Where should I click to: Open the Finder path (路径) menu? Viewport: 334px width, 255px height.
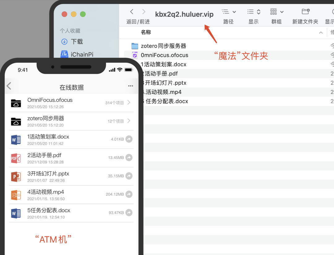click(229, 12)
